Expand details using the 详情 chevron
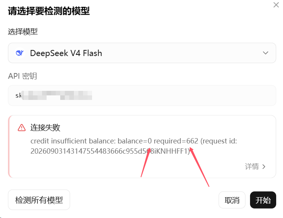The width and height of the screenshot is (283, 218). click(264, 167)
